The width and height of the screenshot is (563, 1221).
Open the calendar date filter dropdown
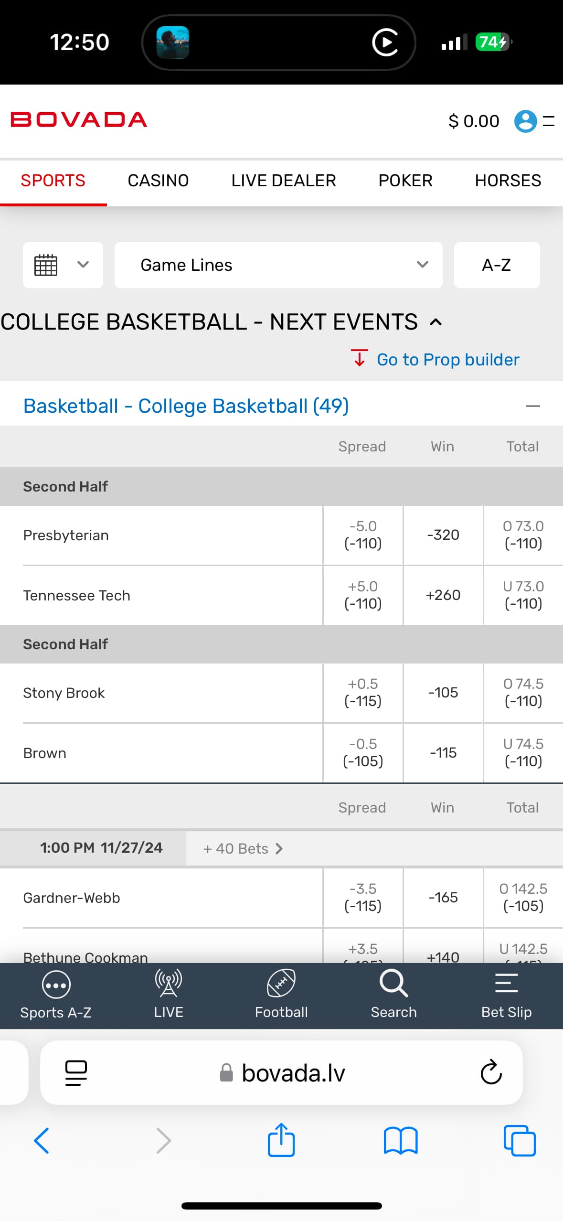pos(63,265)
